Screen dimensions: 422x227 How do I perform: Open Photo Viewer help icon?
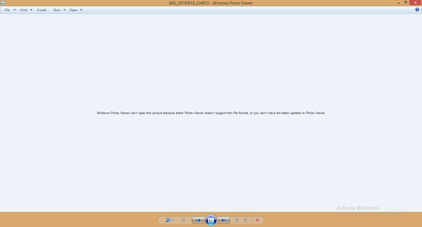417,10
